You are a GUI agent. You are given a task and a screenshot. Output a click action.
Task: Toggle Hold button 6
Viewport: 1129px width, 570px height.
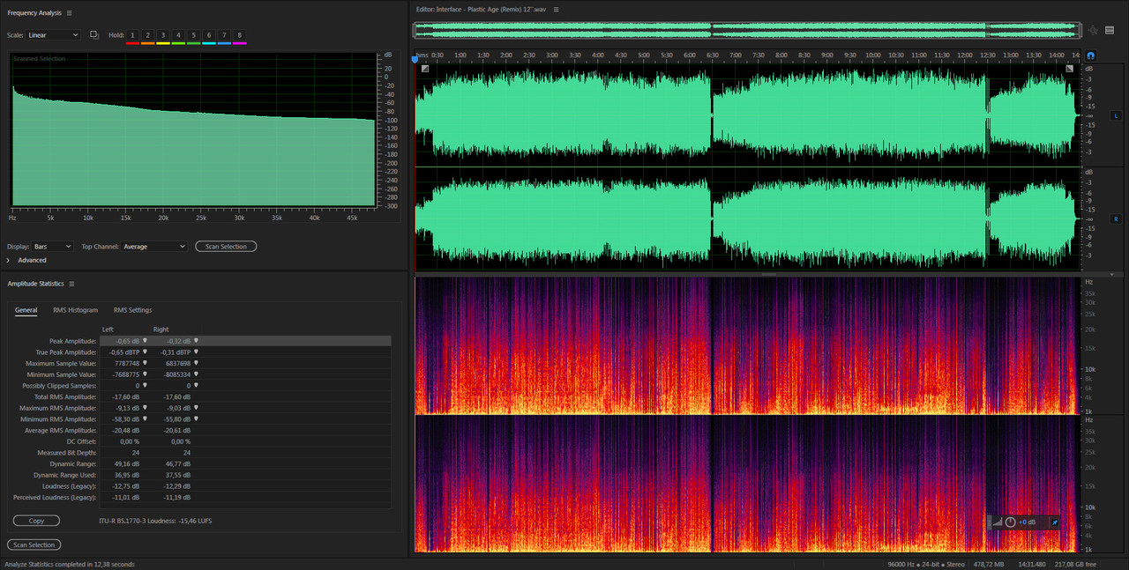(x=209, y=35)
